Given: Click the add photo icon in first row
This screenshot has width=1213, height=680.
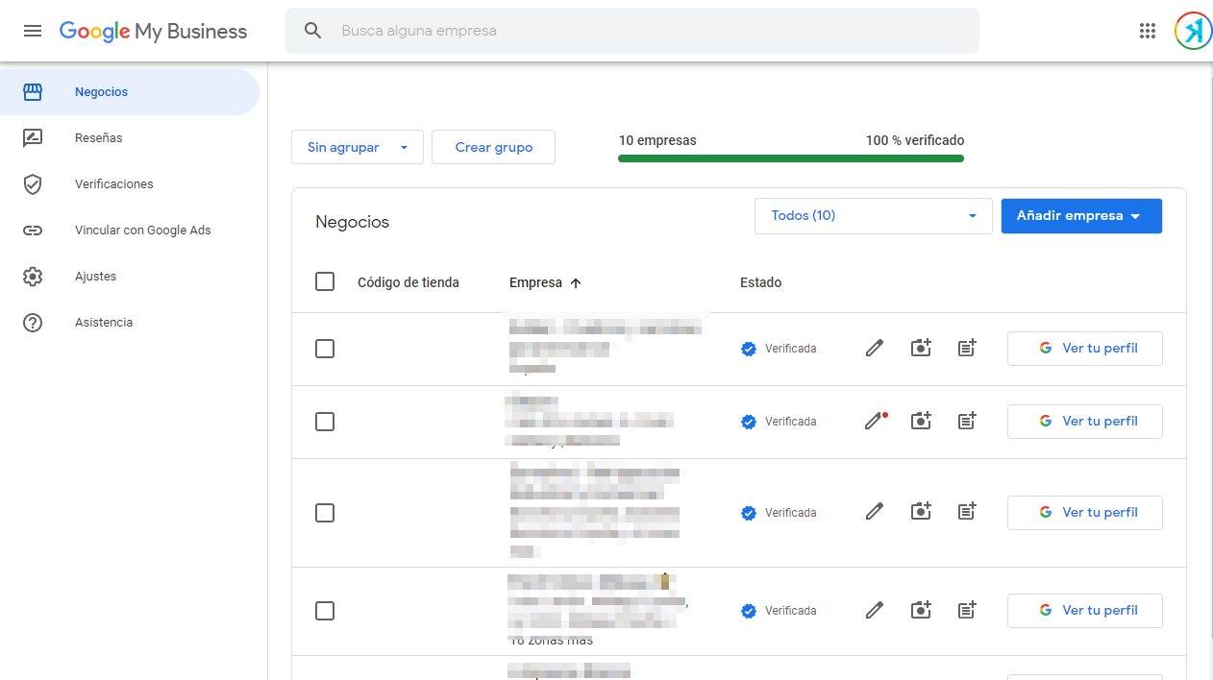Looking at the screenshot, I should point(921,349).
